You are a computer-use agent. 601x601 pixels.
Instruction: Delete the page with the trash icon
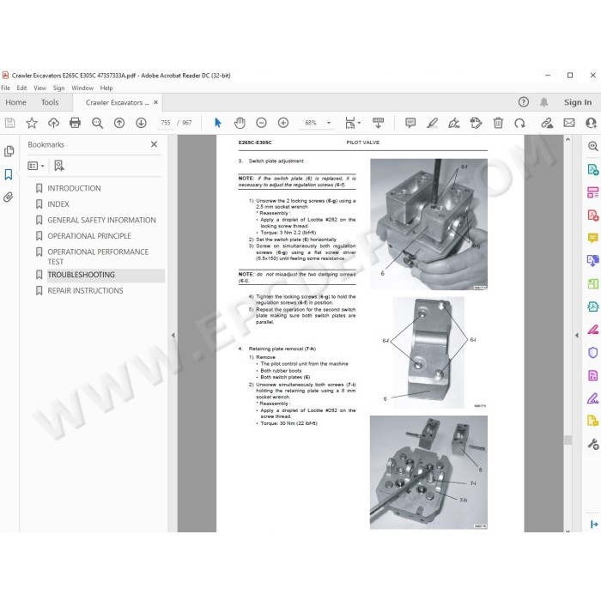coord(498,123)
